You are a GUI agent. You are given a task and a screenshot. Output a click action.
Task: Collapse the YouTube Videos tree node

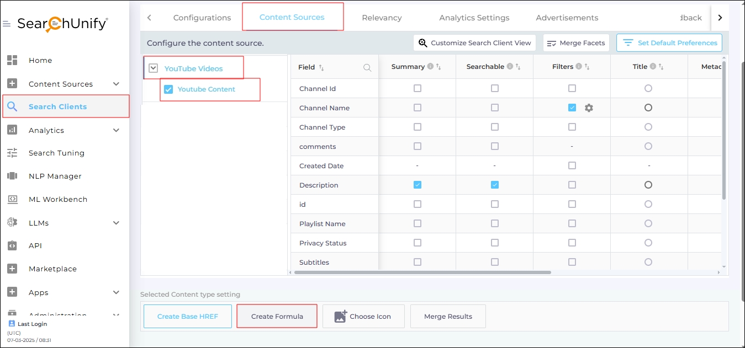[x=154, y=68]
